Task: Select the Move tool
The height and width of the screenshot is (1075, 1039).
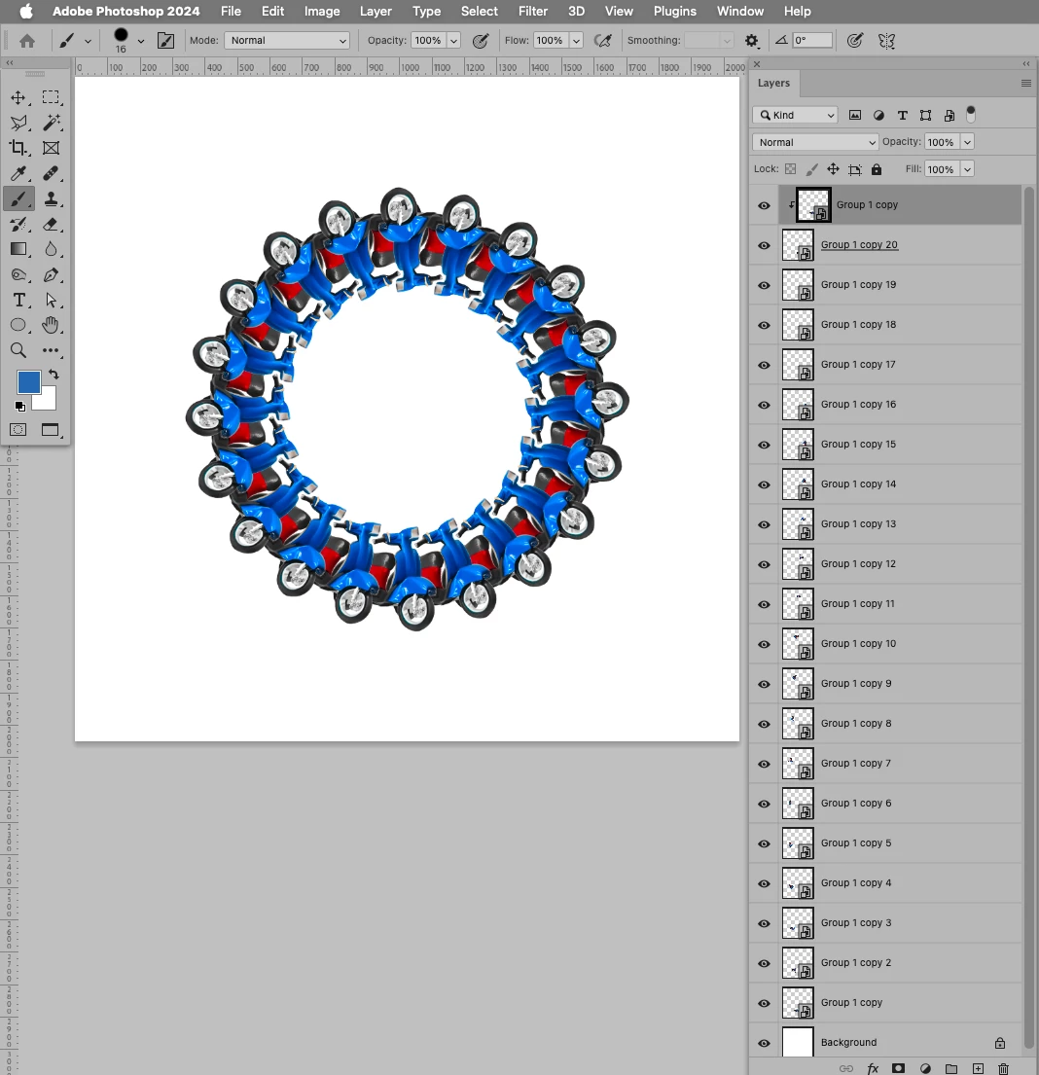Action: coord(18,97)
